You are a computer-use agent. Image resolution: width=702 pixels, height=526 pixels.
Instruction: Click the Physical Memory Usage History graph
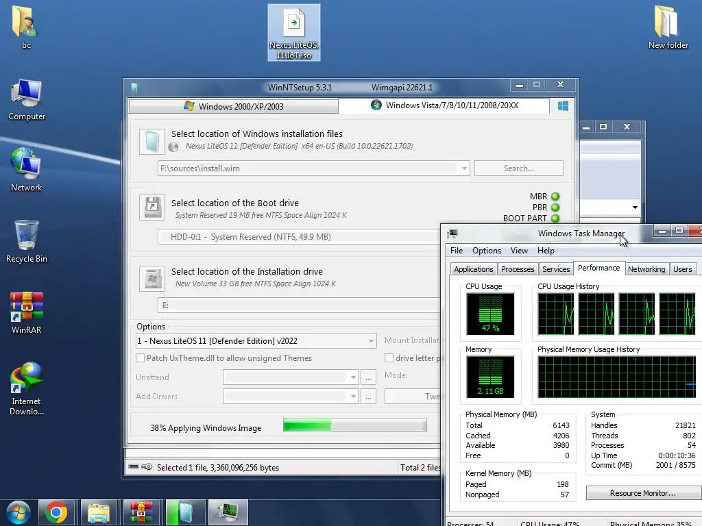click(x=617, y=377)
